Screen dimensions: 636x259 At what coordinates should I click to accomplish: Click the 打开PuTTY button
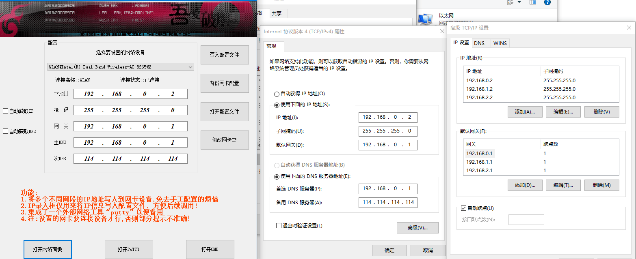pos(129,249)
